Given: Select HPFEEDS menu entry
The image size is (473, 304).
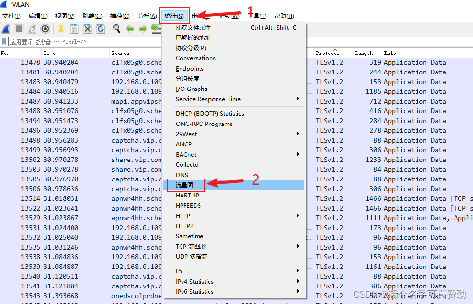Looking at the screenshot, I should click(x=234, y=206).
